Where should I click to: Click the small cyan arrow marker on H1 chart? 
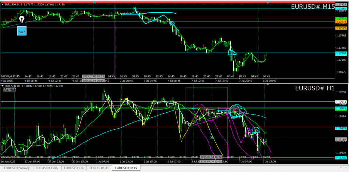[212, 137]
